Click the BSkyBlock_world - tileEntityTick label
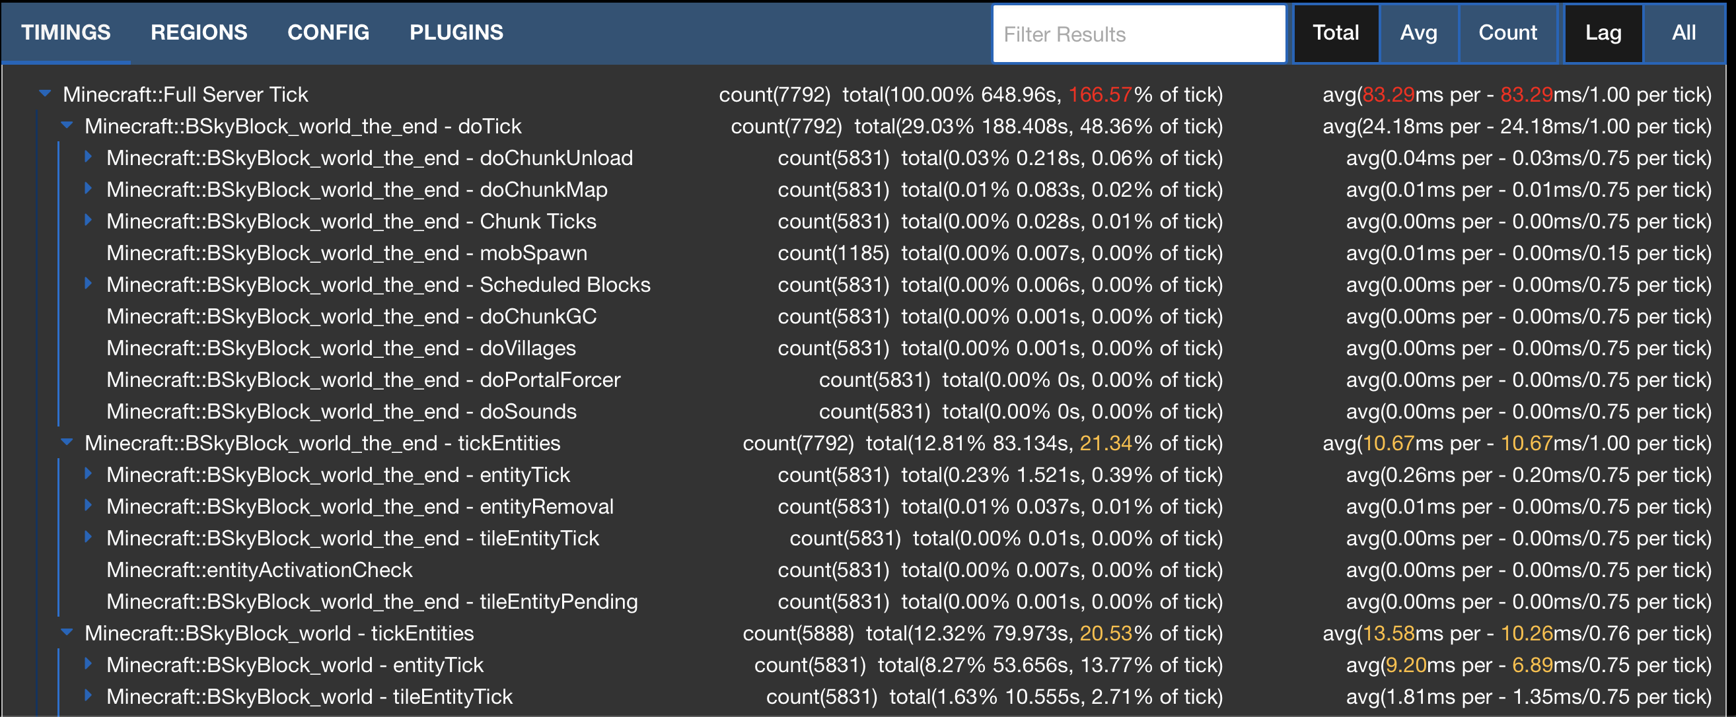Screen dimensions: 1736x717 point(310,696)
